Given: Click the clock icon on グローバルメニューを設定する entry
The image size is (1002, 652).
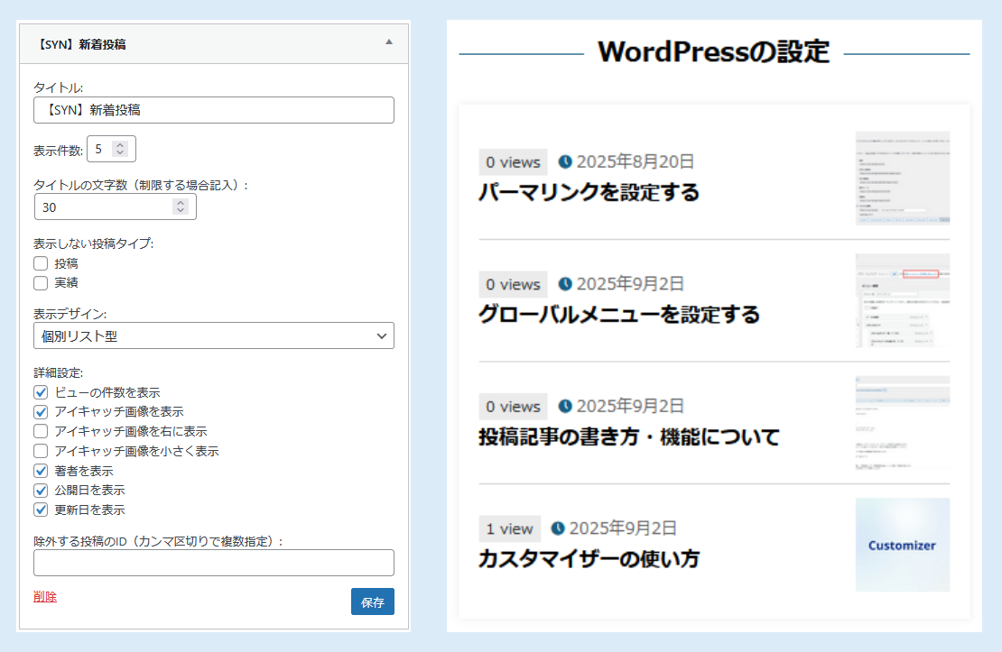Looking at the screenshot, I should click(x=565, y=284).
